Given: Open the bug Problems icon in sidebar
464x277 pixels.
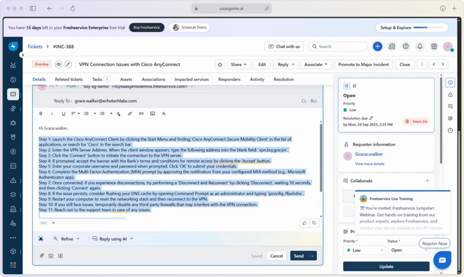Looking at the screenshot, I should tap(13, 123).
